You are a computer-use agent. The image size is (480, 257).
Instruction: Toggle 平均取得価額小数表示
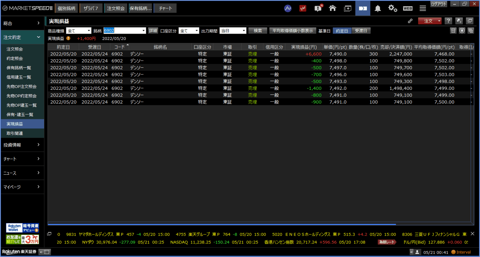coord(293,31)
